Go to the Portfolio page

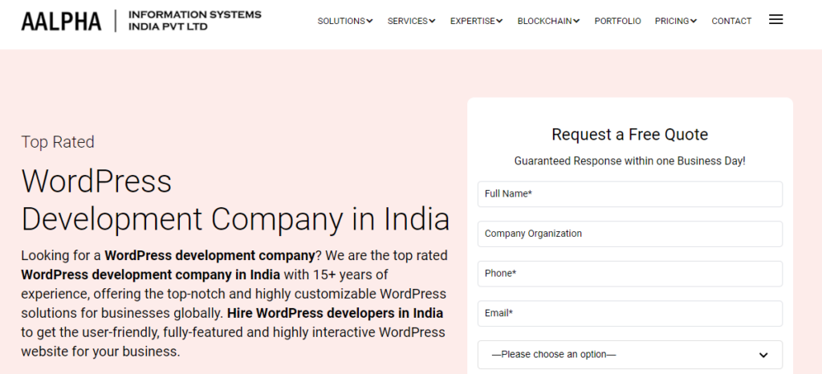pyautogui.click(x=617, y=21)
